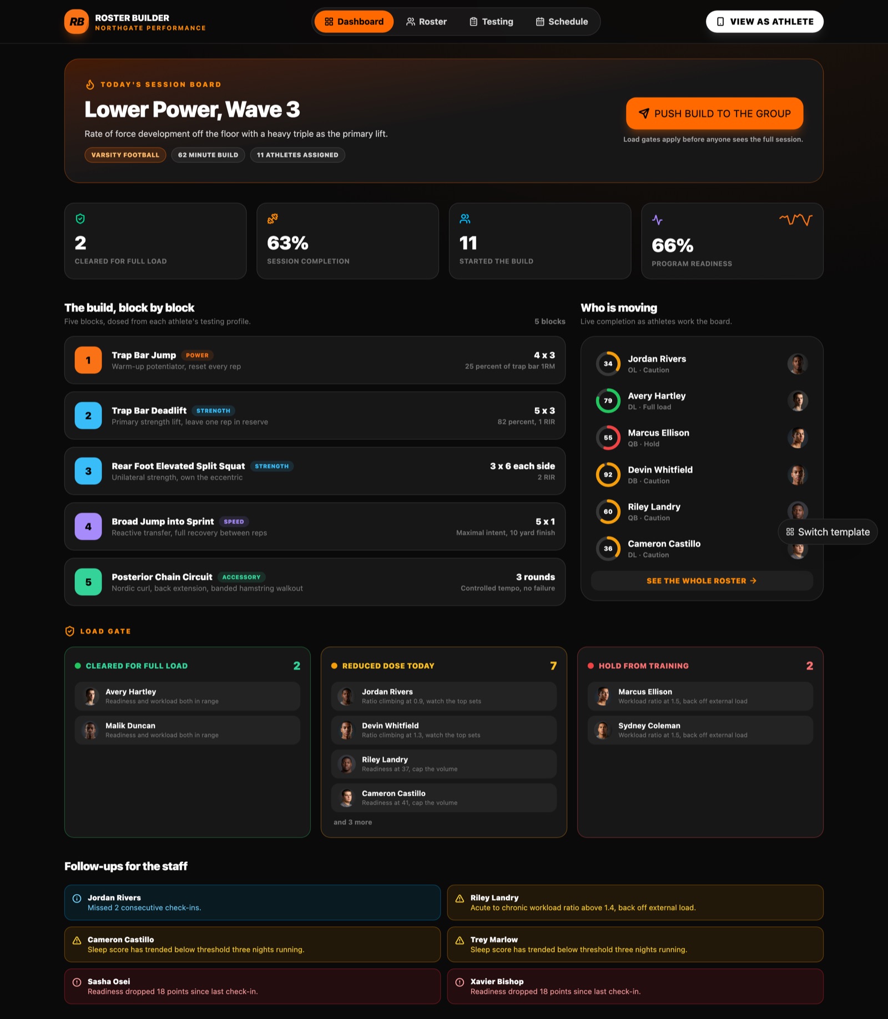This screenshot has height=1019, width=888.
Task: Expand 'and 3 more' in Reduced Dose
Action: (353, 822)
